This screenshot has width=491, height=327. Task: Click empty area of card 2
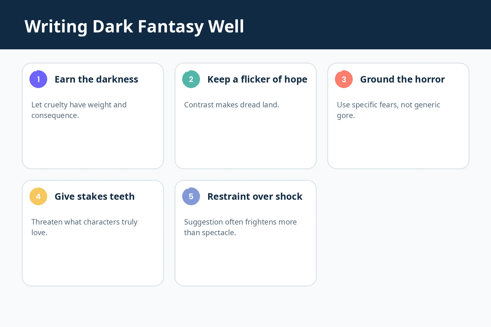point(245,139)
